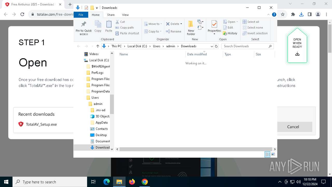This screenshot has height=187, width=332.
Task: Click Select none
Action: coord(253,28)
